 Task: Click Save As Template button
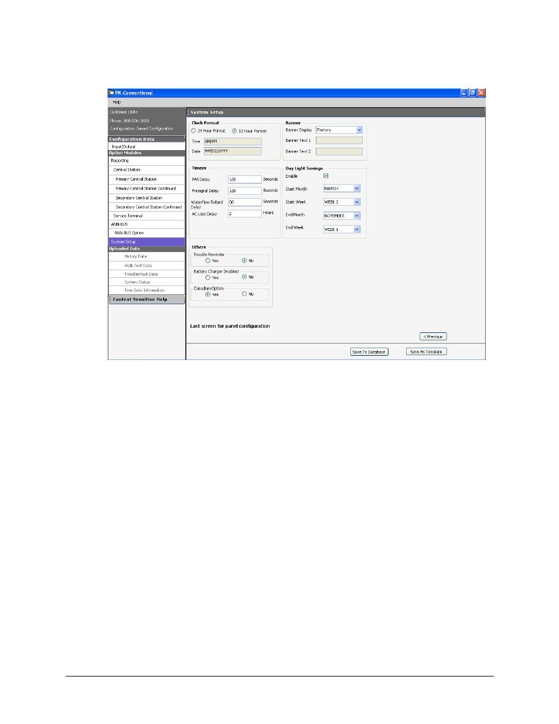click(x=427, y=352)
